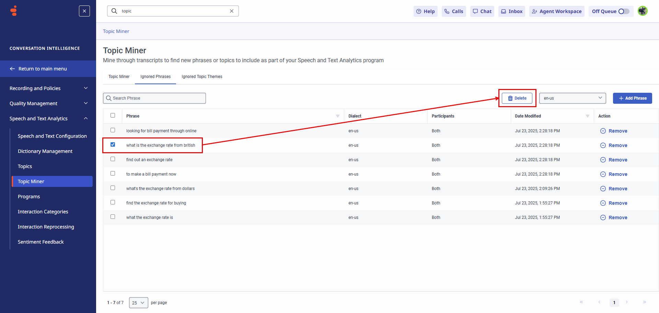Switch to Ignored Topic Themes tab

click(202, 77)
